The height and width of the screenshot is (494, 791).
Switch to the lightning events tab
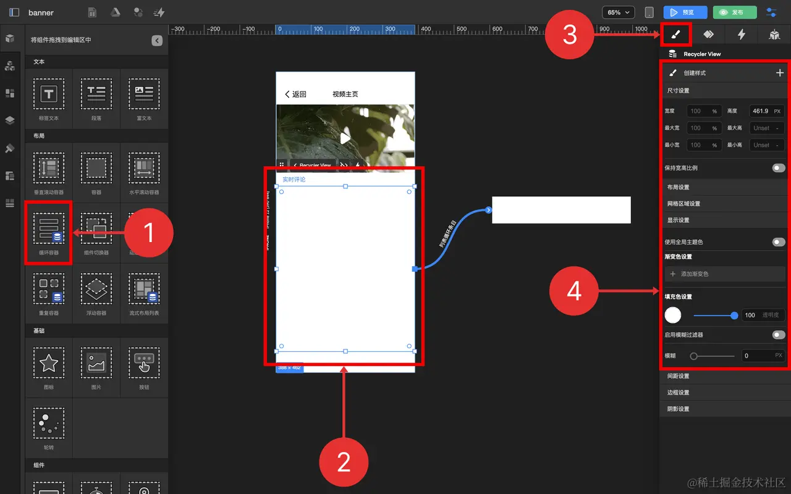click(x=742, y=35)
